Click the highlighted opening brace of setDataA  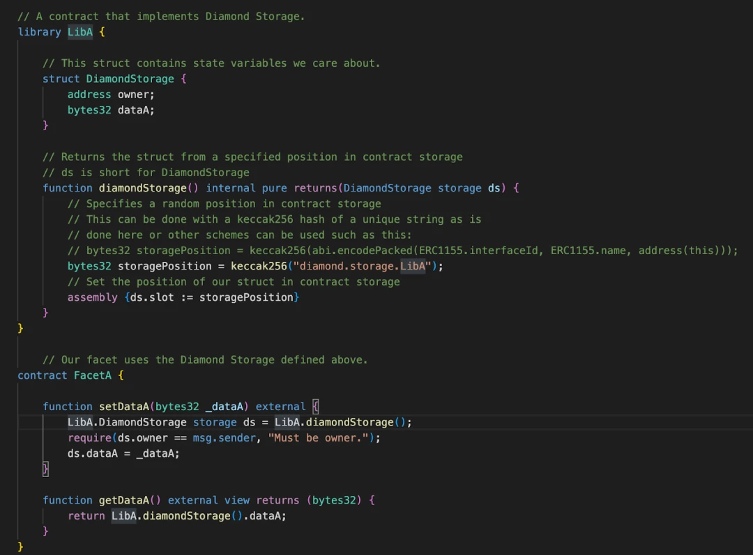[315, 407]
